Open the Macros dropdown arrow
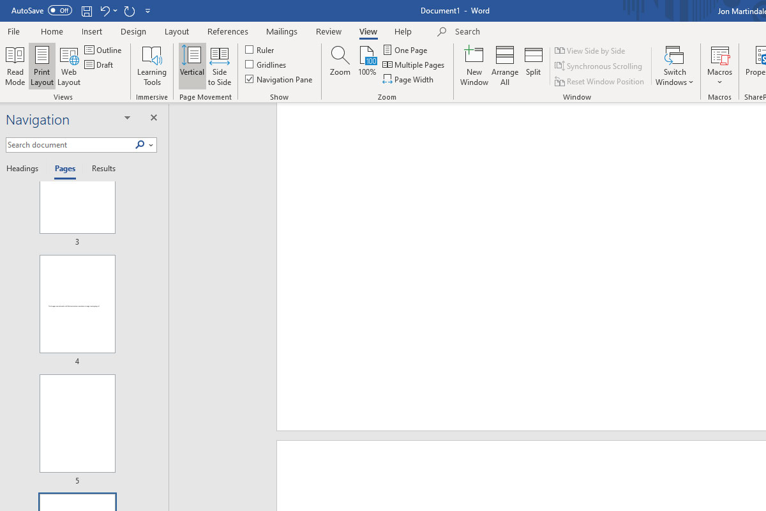This screenshot has width=766, height=511. [719, 82]
